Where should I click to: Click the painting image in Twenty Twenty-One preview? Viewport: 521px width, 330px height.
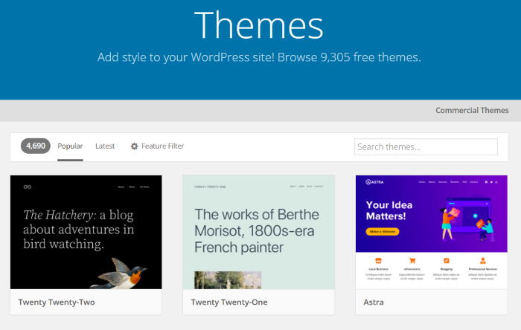point(228,280)
